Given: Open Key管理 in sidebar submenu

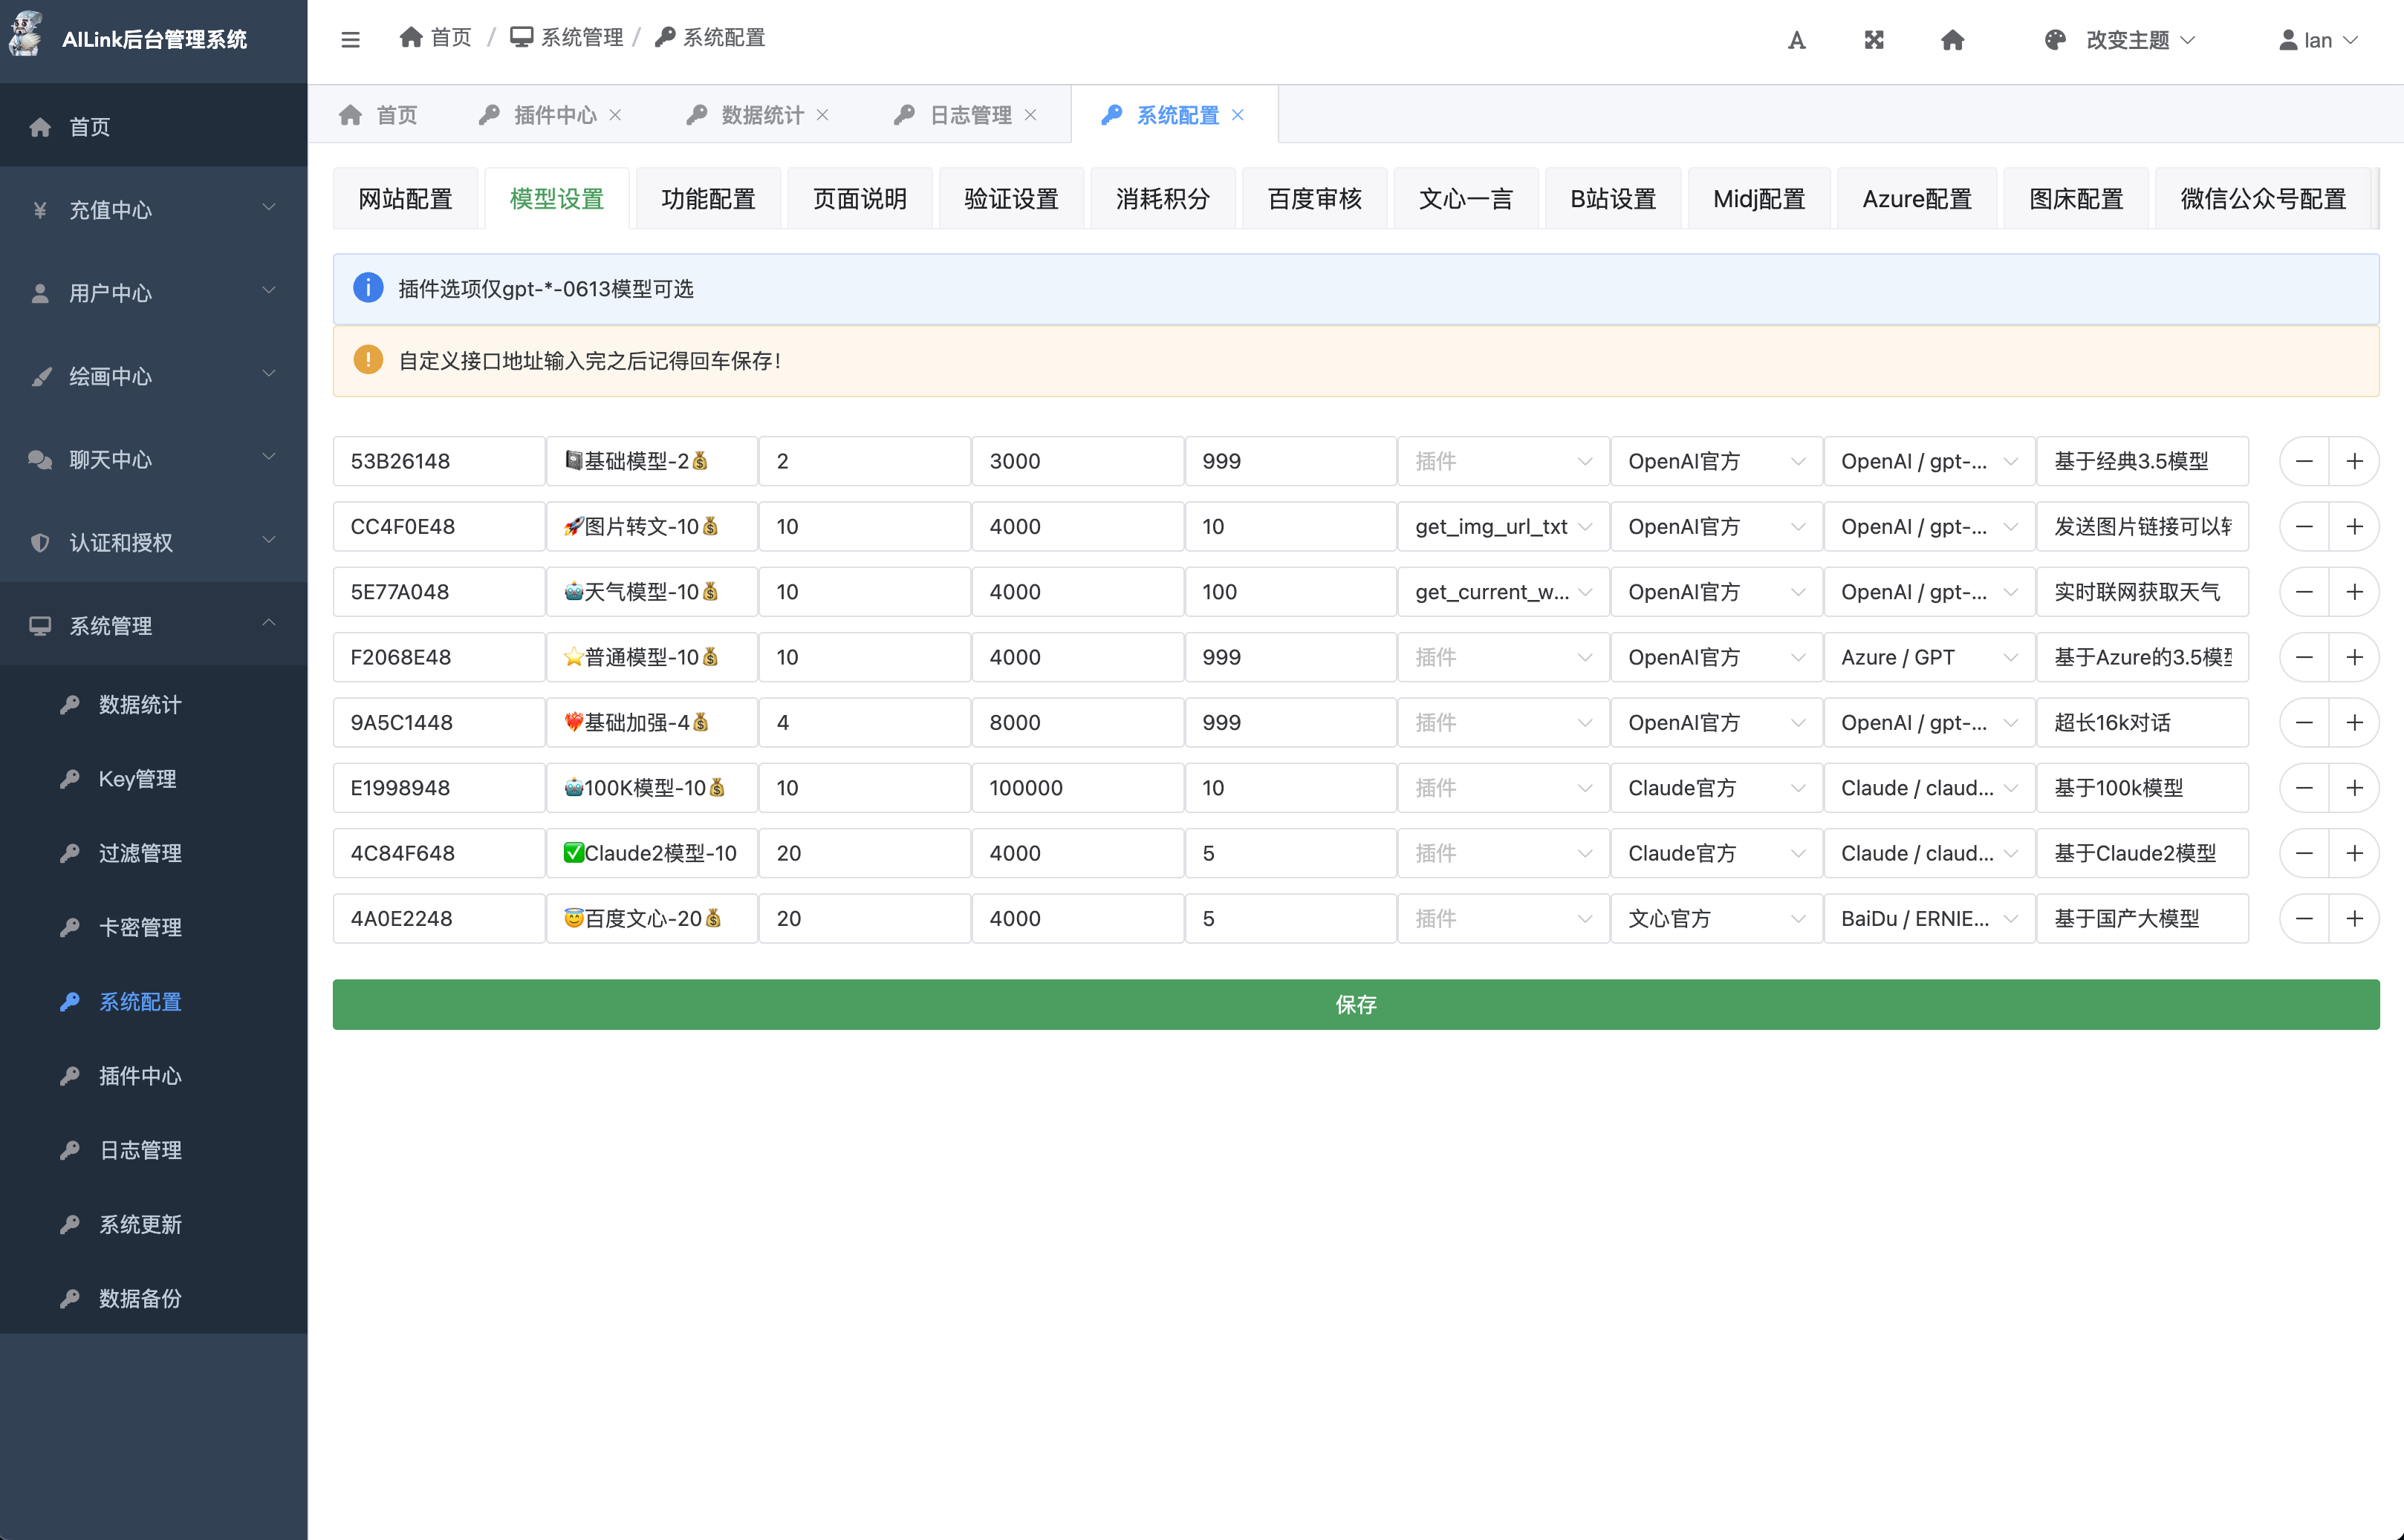Looking at the screenshot, I should 153,779.
